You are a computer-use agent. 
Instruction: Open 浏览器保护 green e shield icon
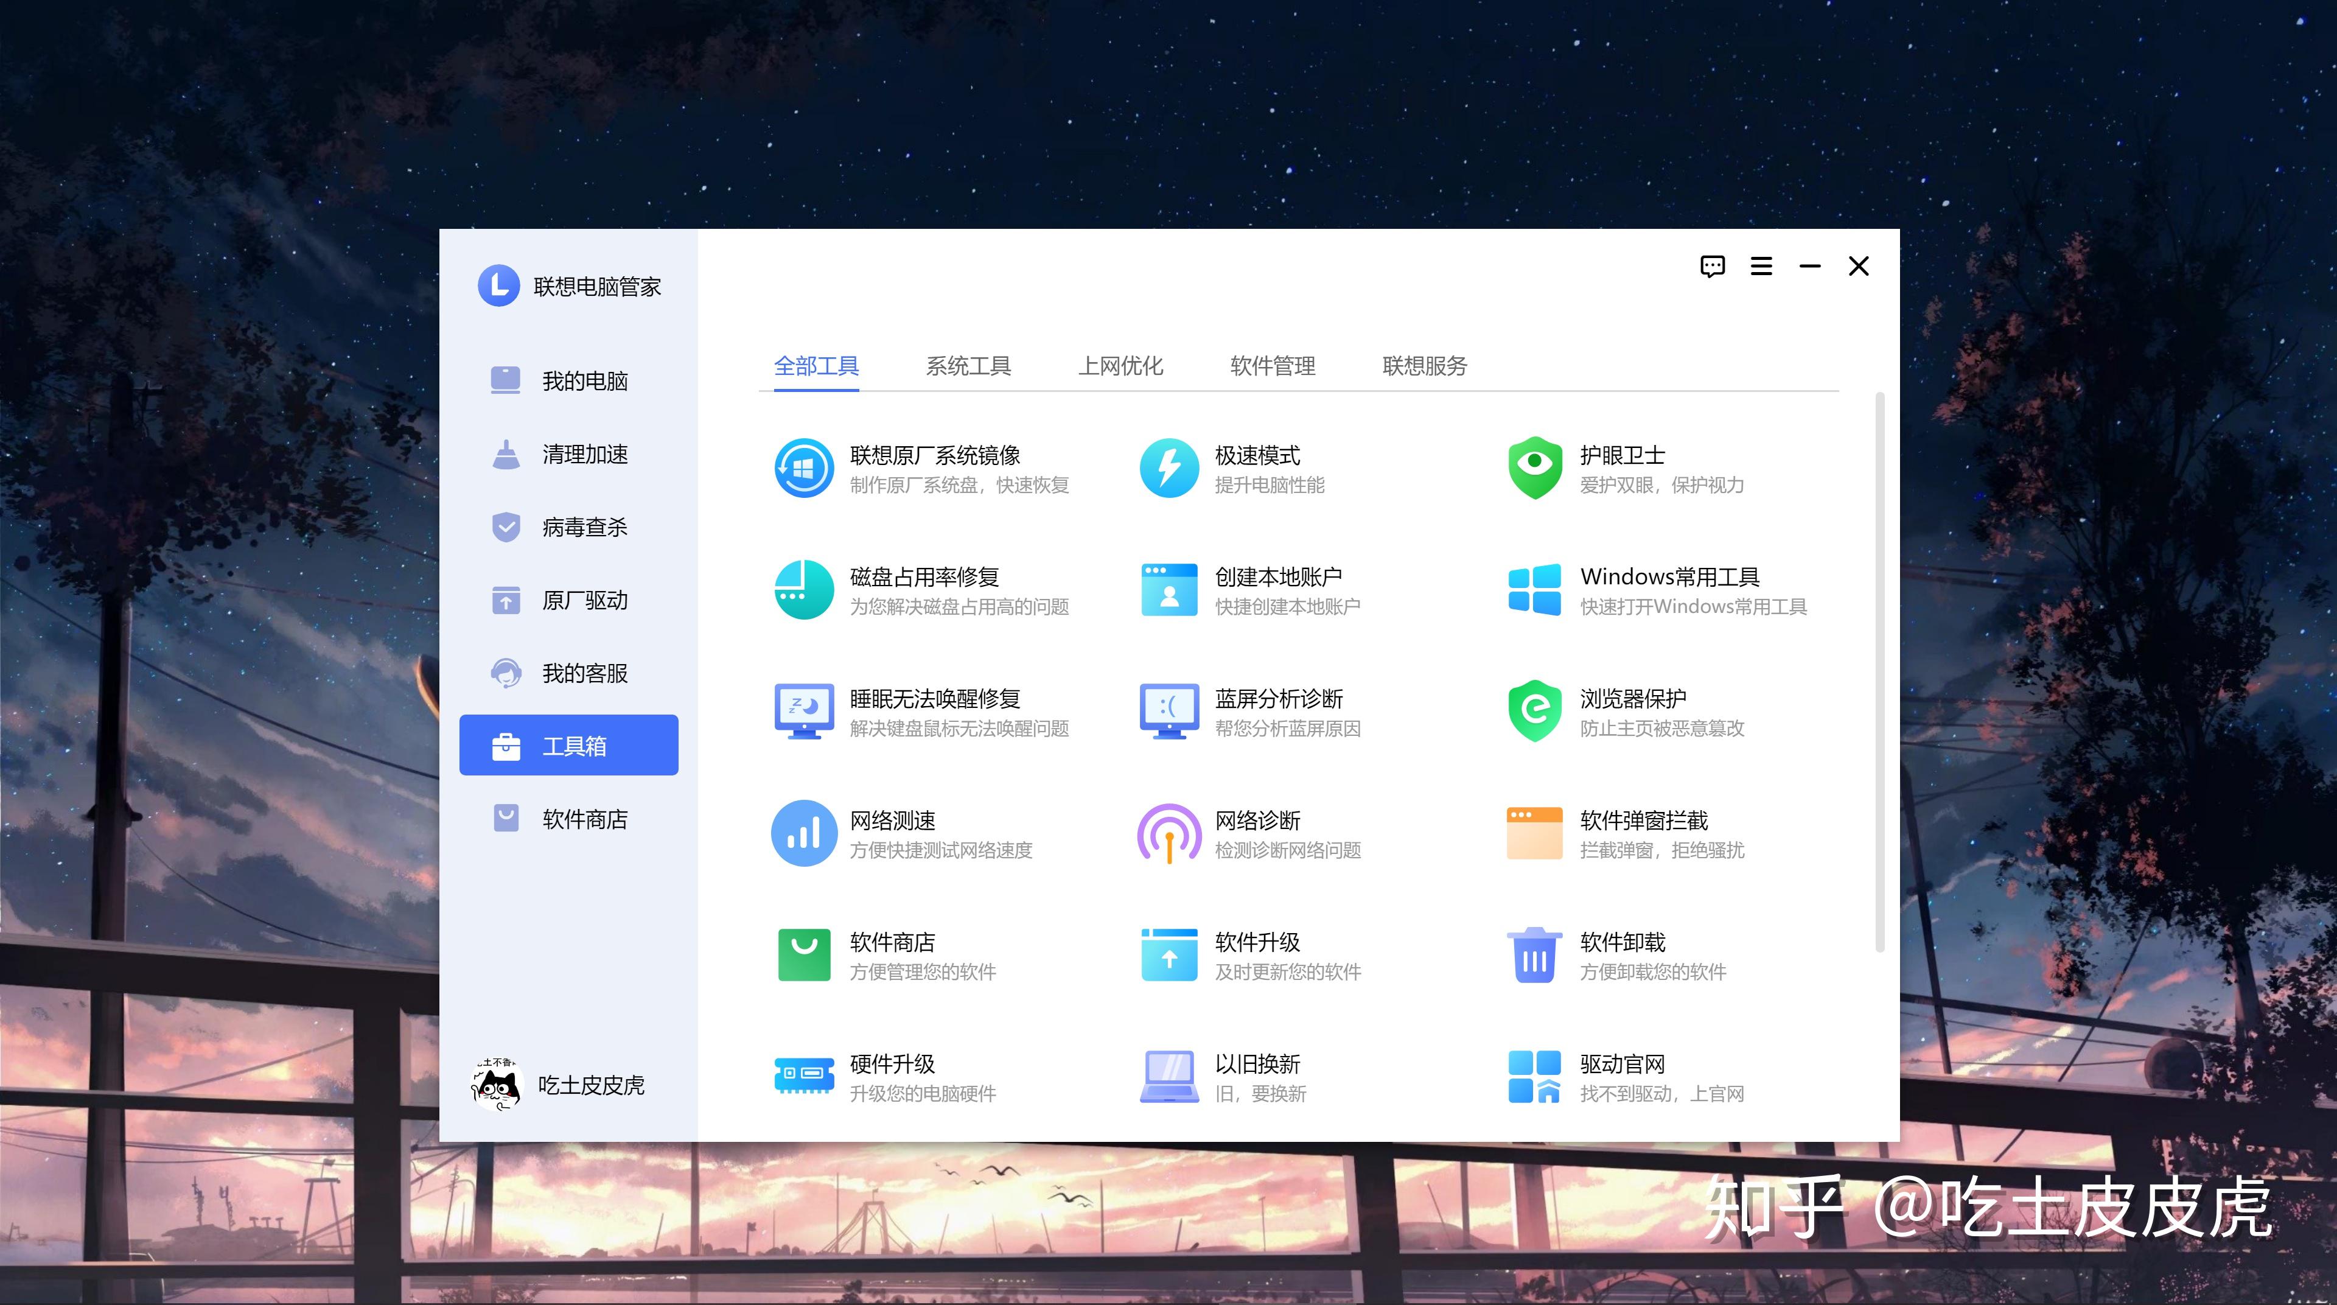1534,712
